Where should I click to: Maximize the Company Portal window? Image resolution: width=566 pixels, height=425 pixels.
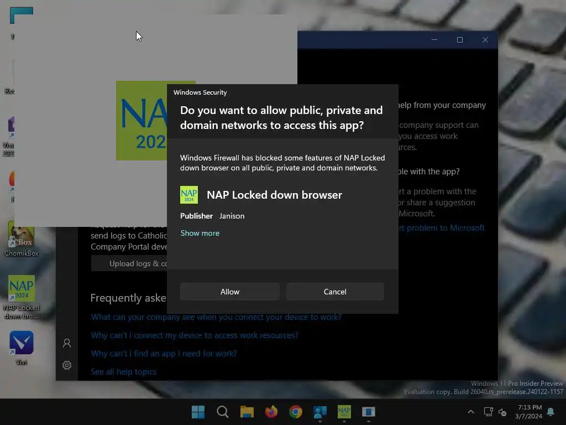(x=459, y=40)
